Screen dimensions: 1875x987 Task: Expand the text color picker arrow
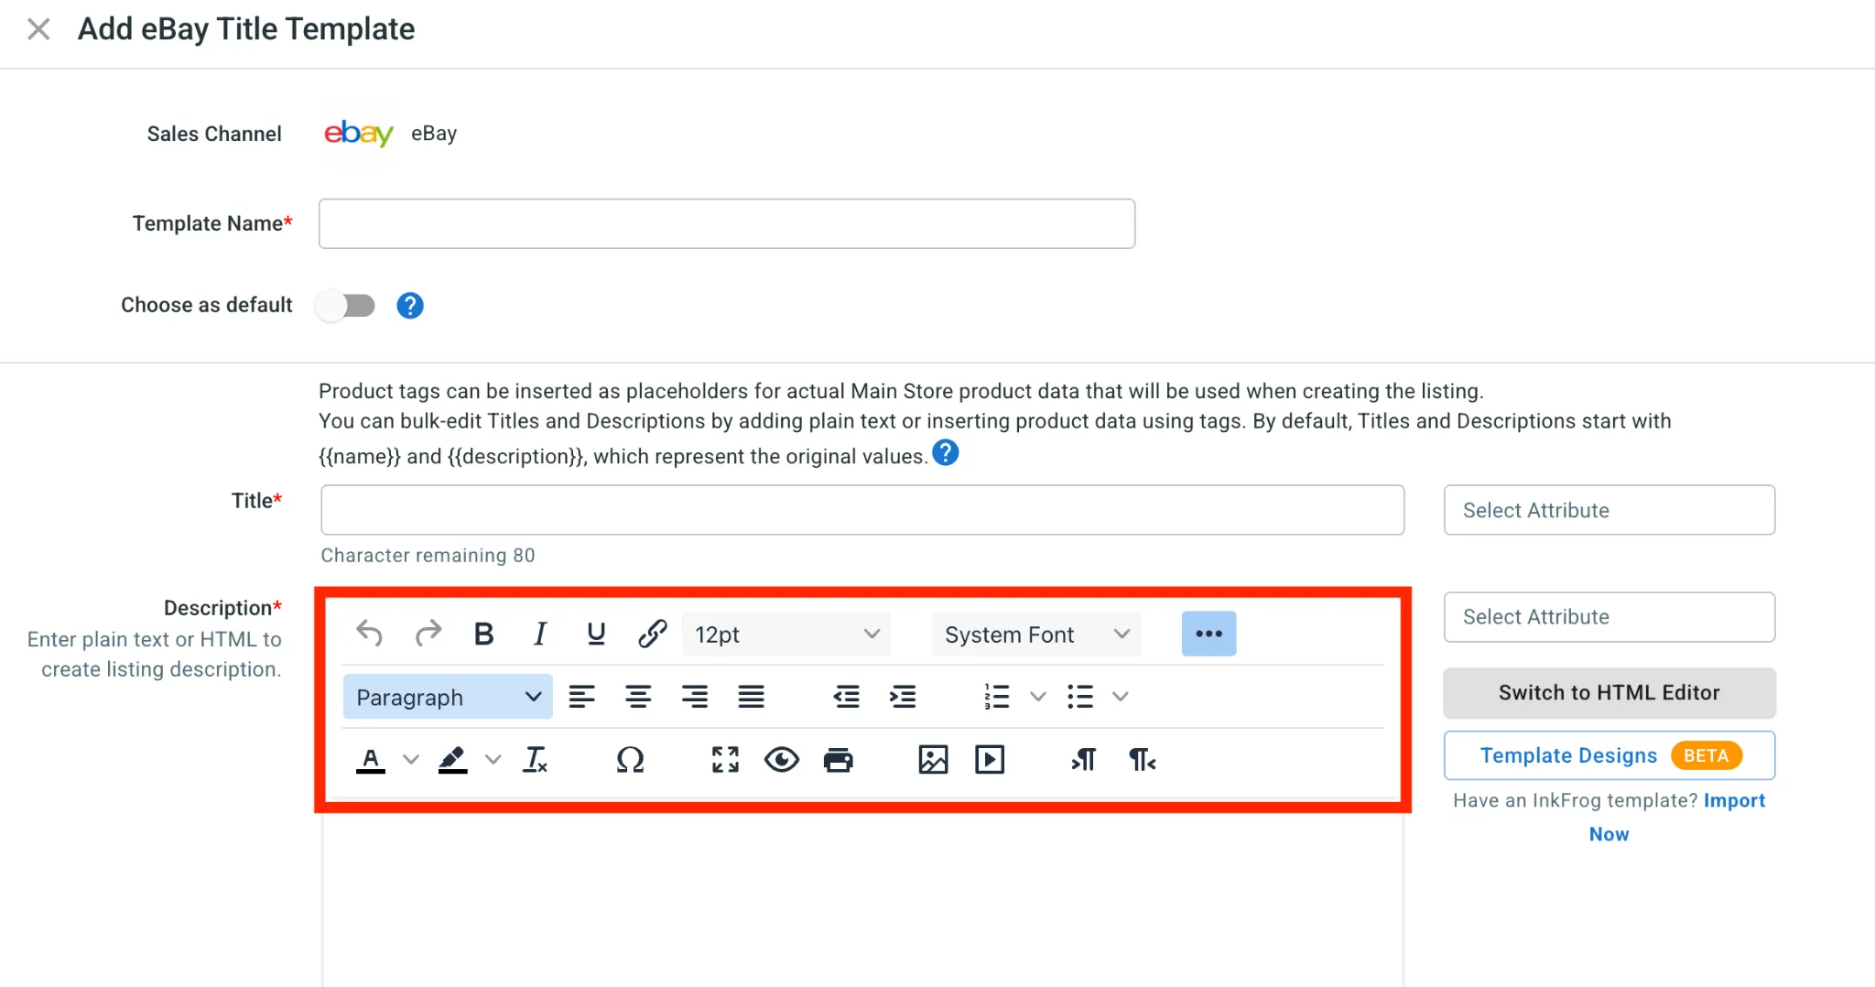(x=411, y=760)
